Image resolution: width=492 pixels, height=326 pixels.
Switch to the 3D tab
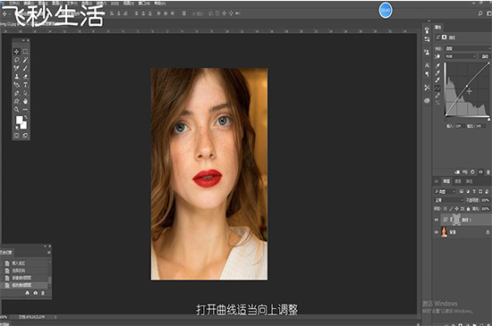pyautogui.click(x=437, y=181)
